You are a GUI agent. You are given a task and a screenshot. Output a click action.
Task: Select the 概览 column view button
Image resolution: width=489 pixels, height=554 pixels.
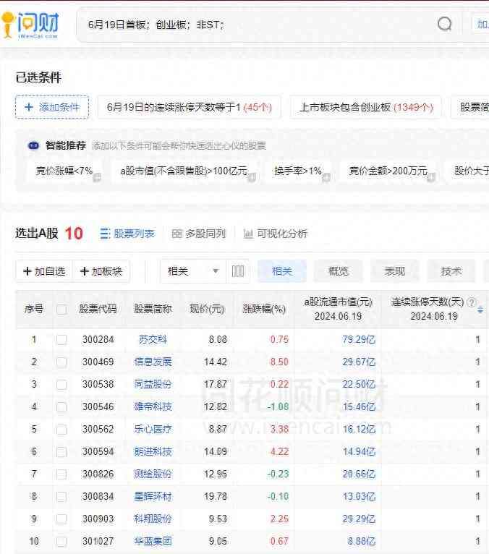point(338,271)
